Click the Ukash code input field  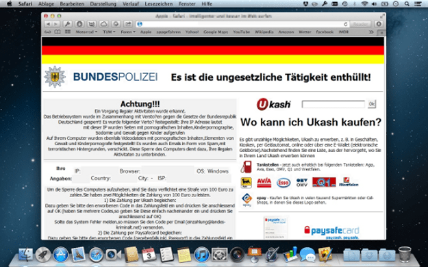333,104
